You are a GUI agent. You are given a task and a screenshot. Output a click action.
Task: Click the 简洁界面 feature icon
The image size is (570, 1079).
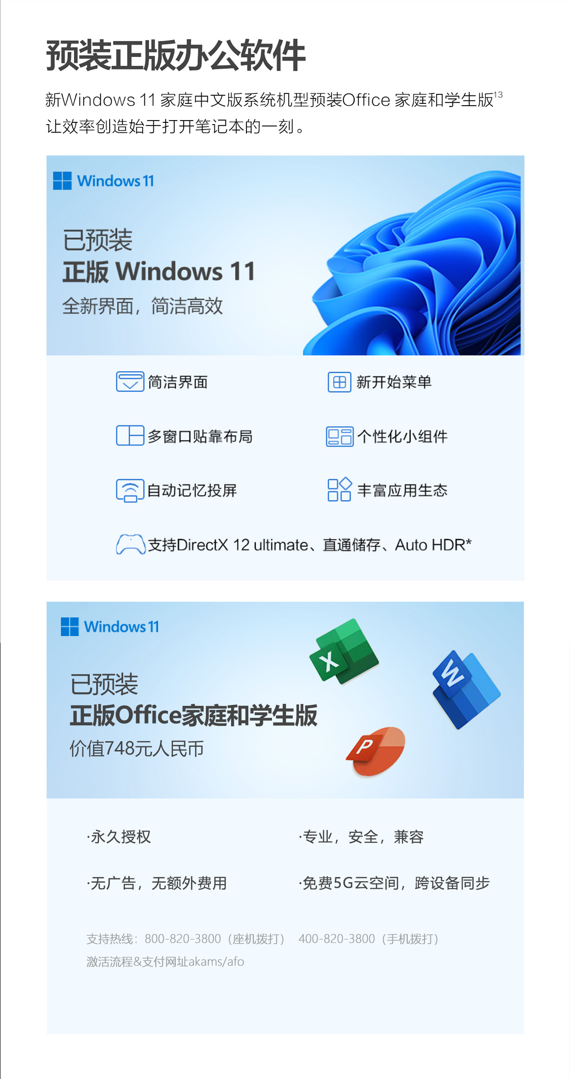[130, 382]
